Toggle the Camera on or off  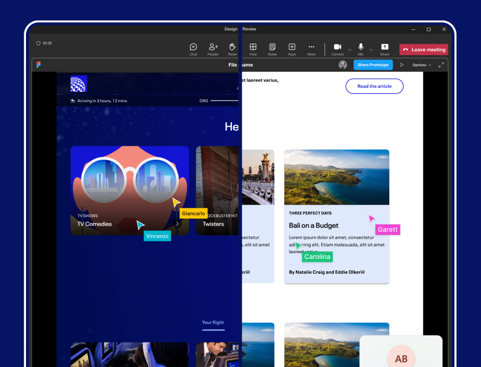pyautogui.click(x=337, y=49)
